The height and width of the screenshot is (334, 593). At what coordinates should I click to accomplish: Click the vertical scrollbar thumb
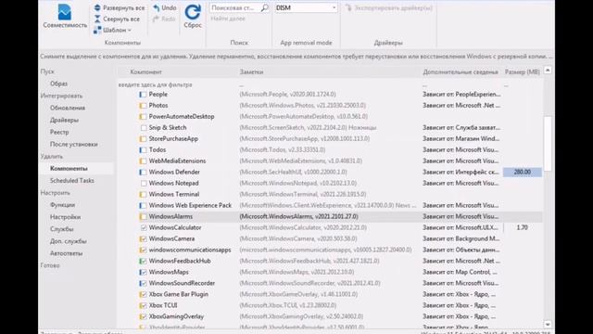tap(548, 144)
